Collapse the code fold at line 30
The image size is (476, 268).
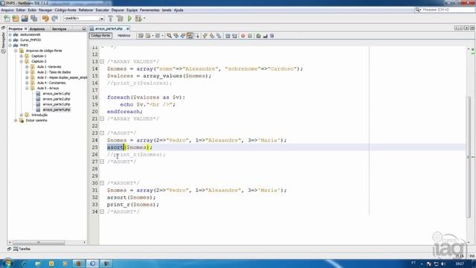[x=102, y=183]
